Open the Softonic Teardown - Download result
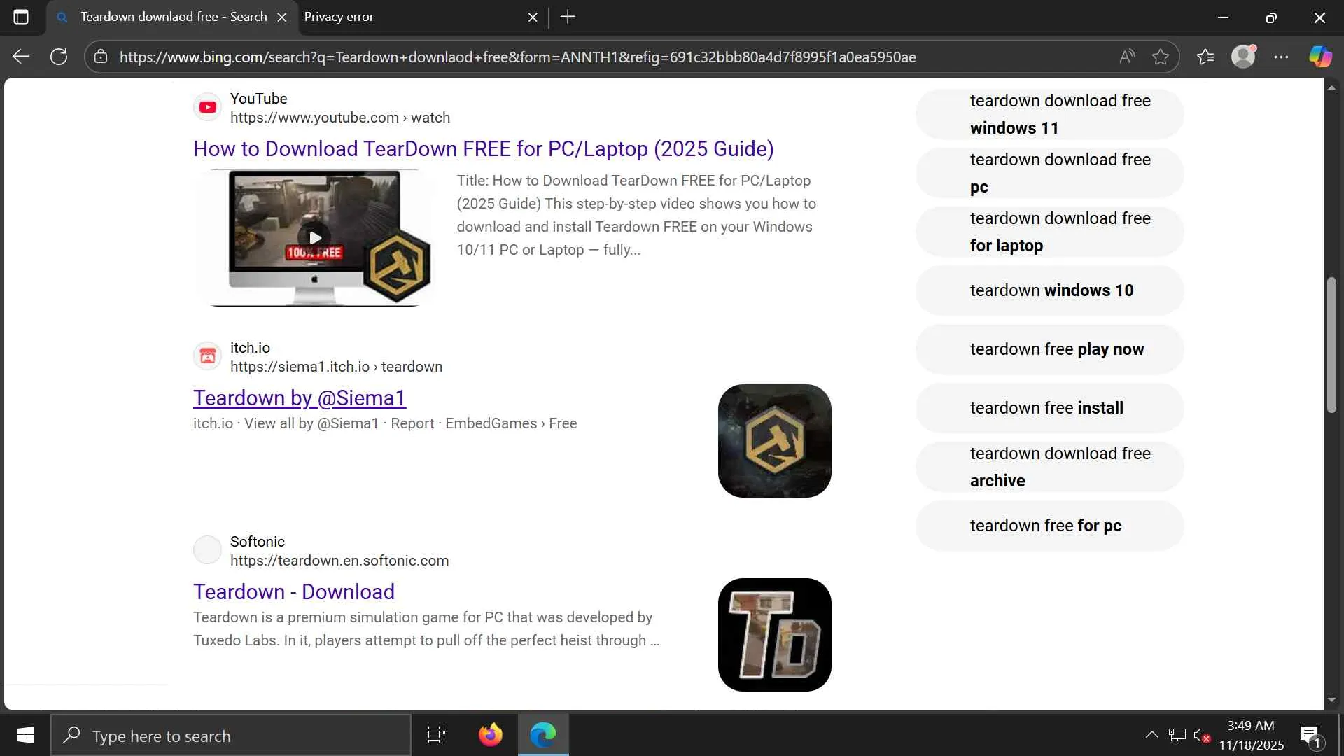Screen dimensions: 1344x756 tap(294, 591)
